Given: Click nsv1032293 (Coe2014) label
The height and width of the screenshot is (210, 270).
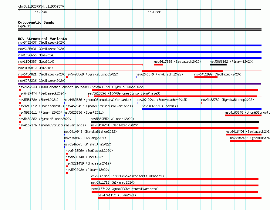Looking at the screenshot, I should [160, 106].
